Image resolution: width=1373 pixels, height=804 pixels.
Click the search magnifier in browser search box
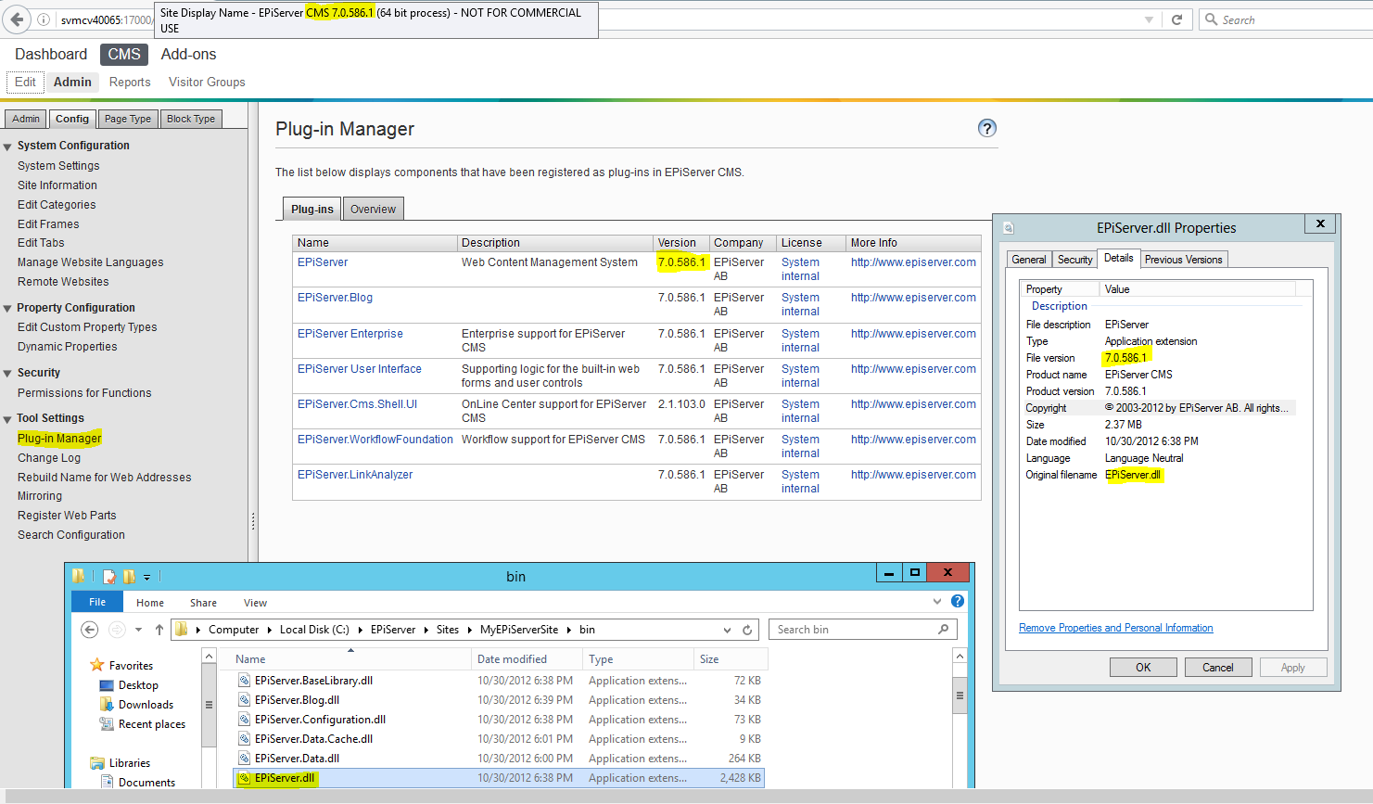pyautogui.click(x=1211, y=19)
